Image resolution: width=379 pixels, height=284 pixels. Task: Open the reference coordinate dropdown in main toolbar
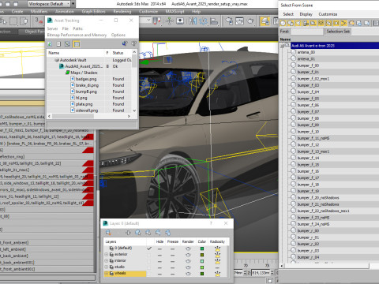click(145, 21)
